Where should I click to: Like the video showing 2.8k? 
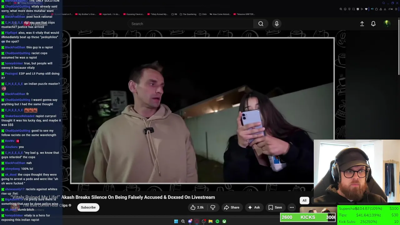click(x=197, y=207)
